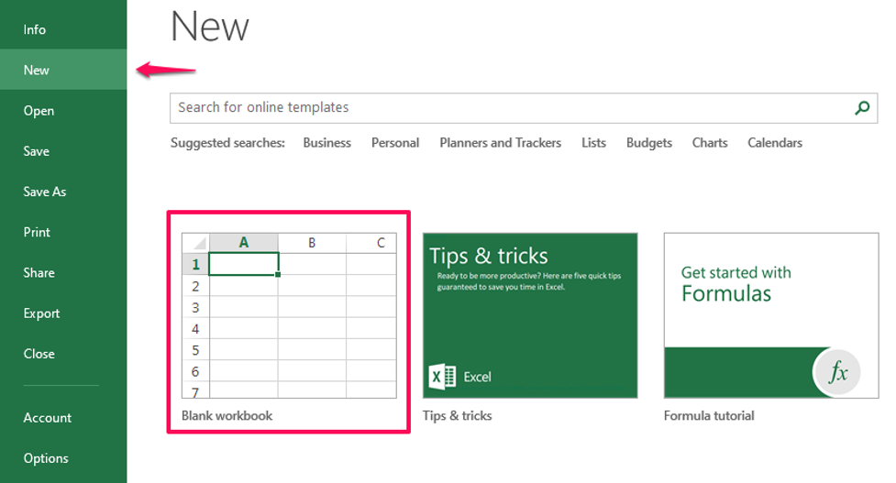Image resolution: width=896 pixels, height=483 pixels.
Task: Open the Print page
Action: point(37,233)
